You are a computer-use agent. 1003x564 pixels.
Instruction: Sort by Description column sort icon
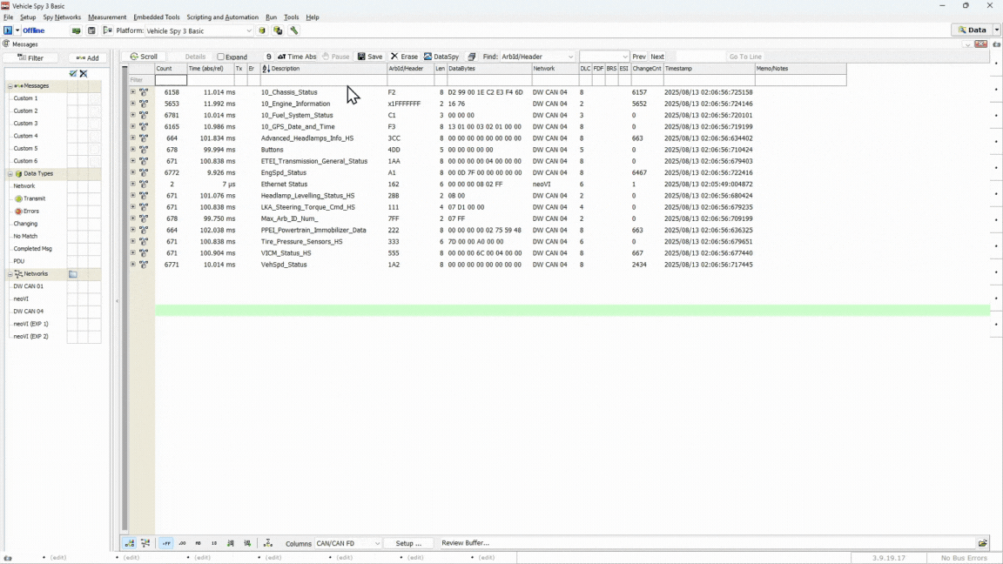click(x=266, y=69)
